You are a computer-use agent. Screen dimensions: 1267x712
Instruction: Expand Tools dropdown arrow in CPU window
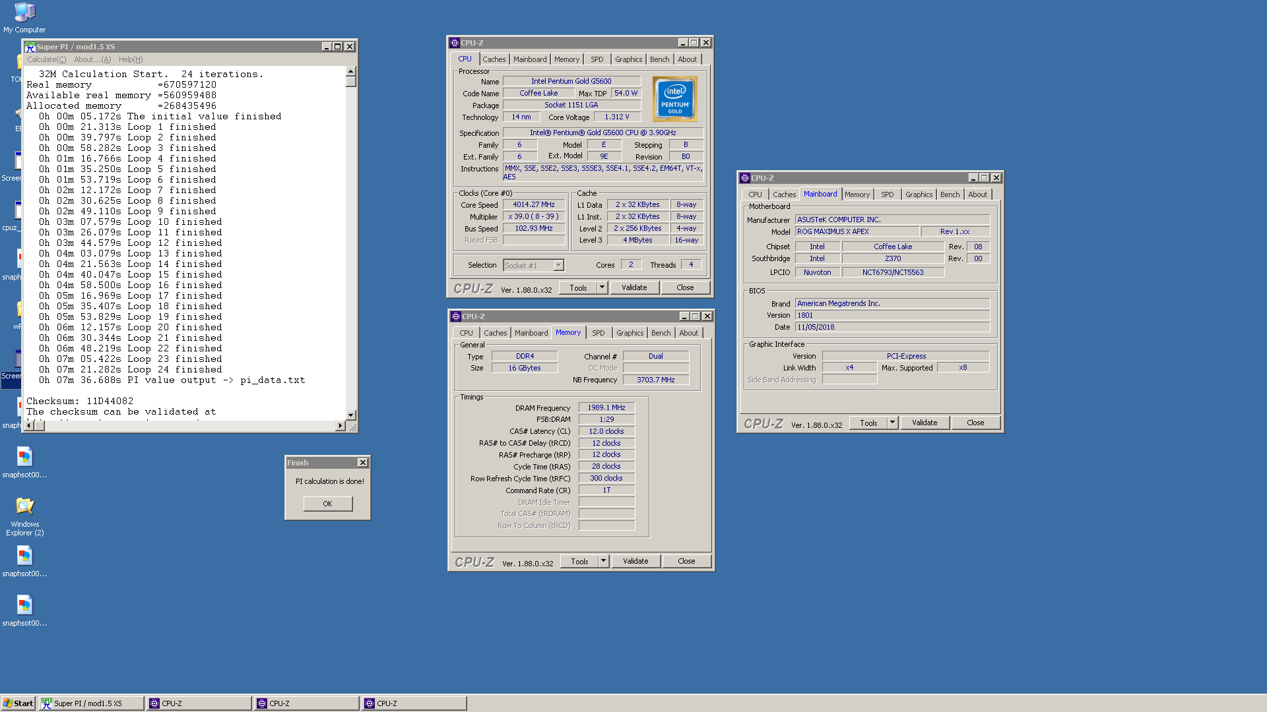coord(602,287)
